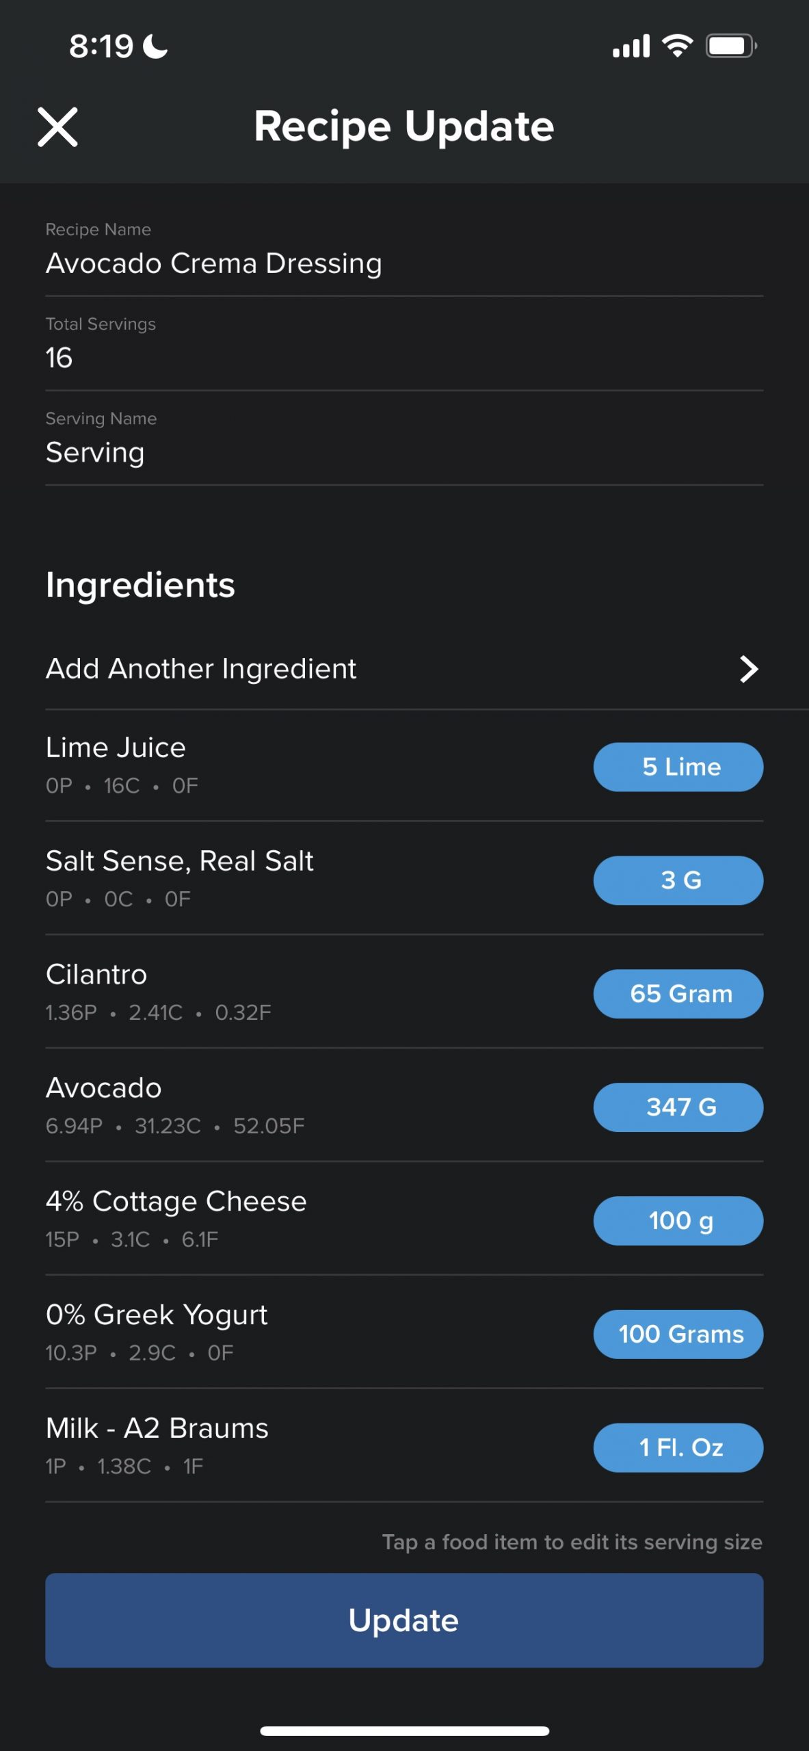Close the Recipe Update screen
809x1751 pixels.
click(x=57, y=127)
